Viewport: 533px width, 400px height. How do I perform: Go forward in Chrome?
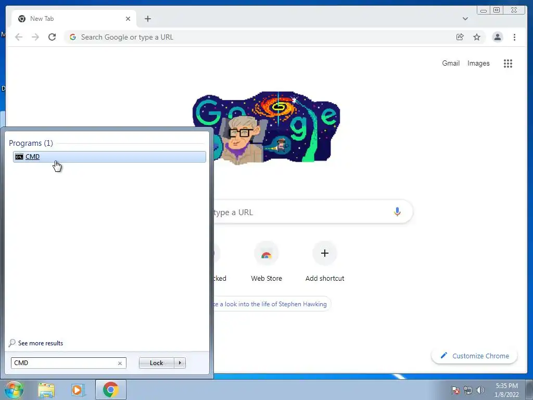click(35, 37)
